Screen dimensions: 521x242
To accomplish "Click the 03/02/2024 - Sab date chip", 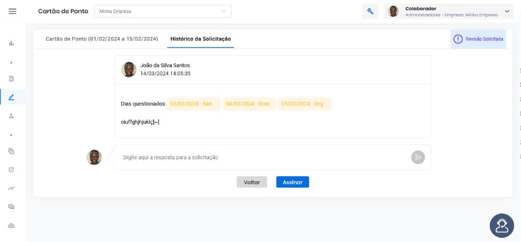I will pos(194,104).
